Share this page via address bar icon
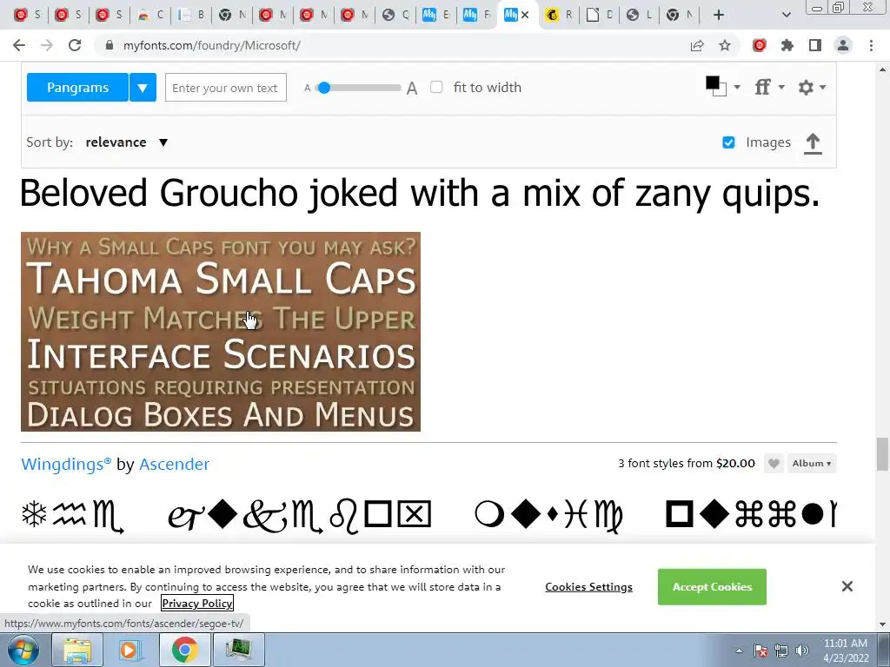The height and width of the screenshot is (667, 890). 697,45
